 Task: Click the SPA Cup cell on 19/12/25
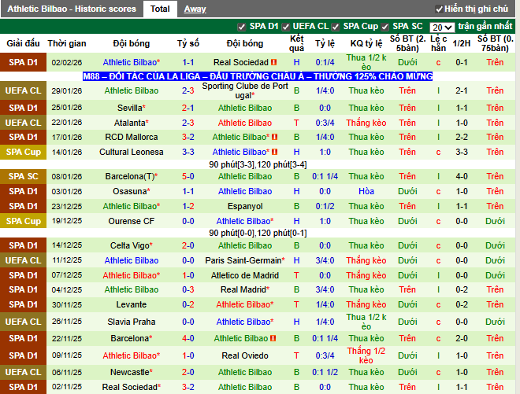pyautogui.click(x=23, y=221)
